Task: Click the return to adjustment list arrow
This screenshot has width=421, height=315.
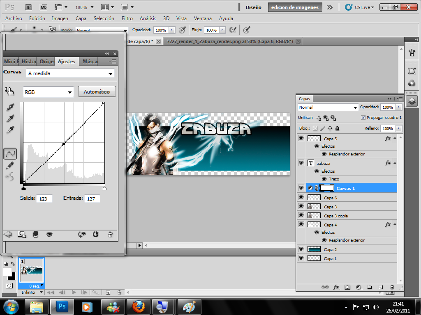Action: pyautogui.click(x=8, y=234)
